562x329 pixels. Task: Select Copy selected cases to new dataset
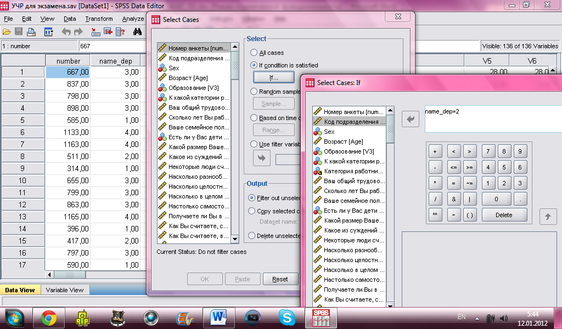coord(251,211)
